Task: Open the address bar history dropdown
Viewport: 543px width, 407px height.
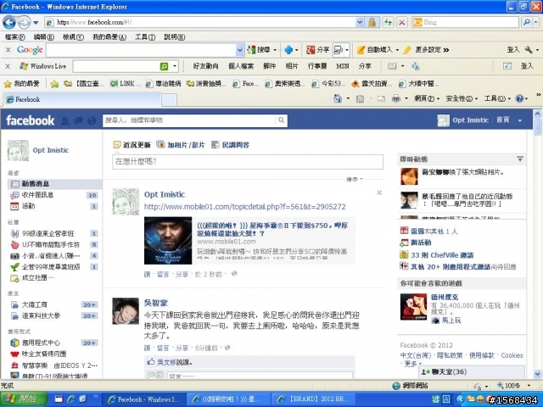Action: (x=360, y=23)
